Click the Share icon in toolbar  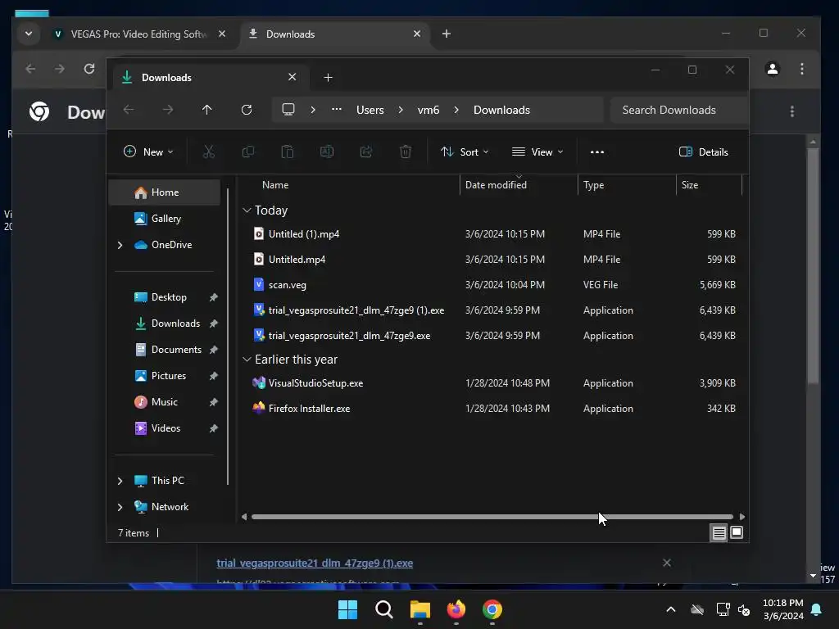366,152
